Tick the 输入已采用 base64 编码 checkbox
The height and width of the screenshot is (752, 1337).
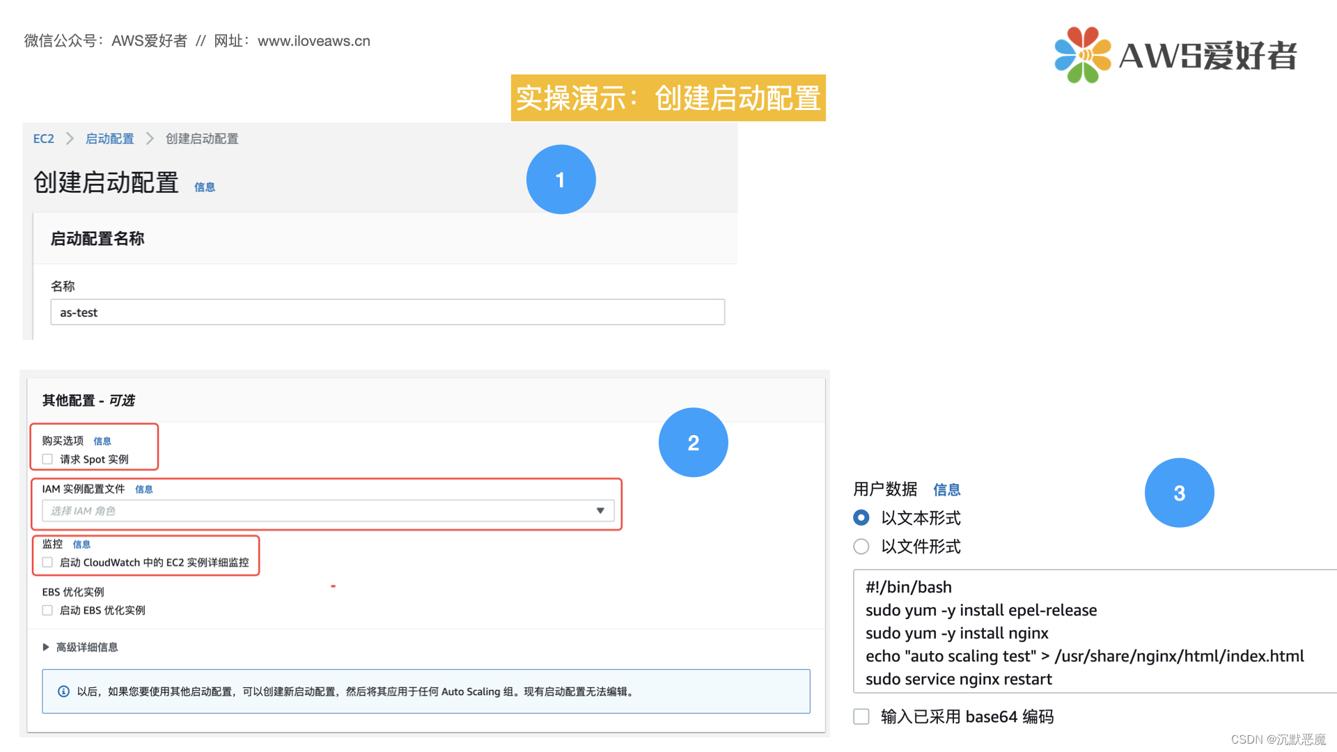(861, 716)
